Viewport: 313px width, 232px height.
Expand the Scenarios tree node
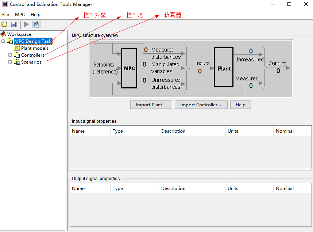(x=10, y=62)
